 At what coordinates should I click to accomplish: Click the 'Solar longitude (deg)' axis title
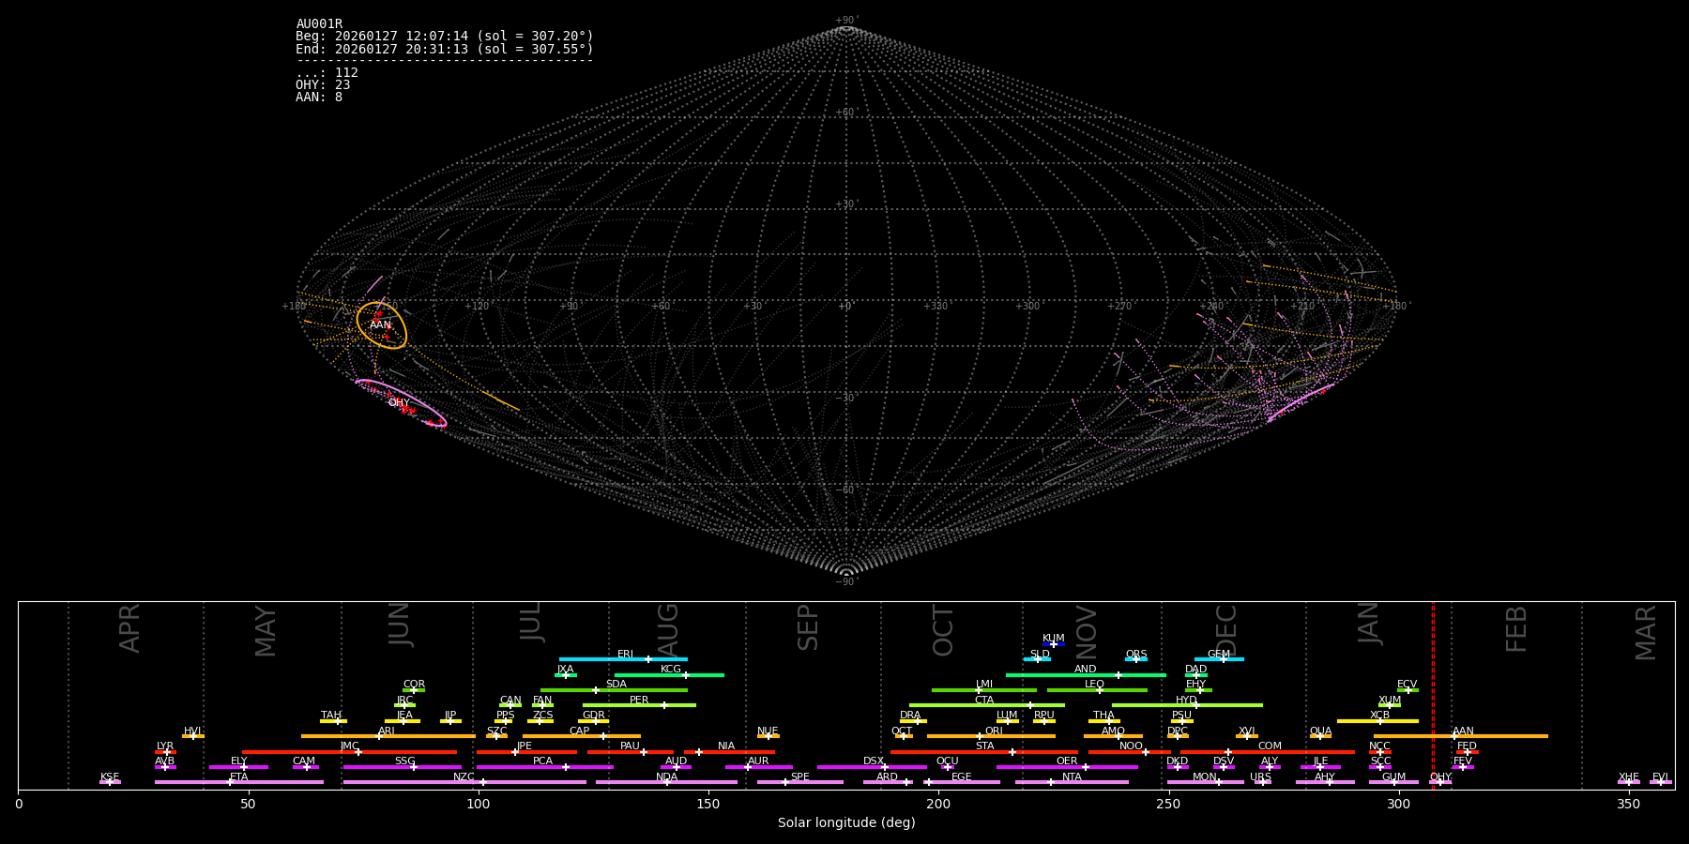pyautogui.click(x=846, y=823)
